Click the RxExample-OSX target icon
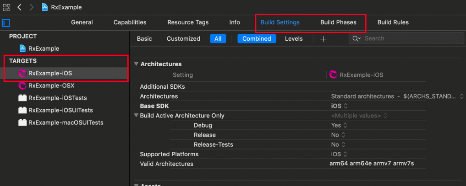 click(x=22, y=85)
